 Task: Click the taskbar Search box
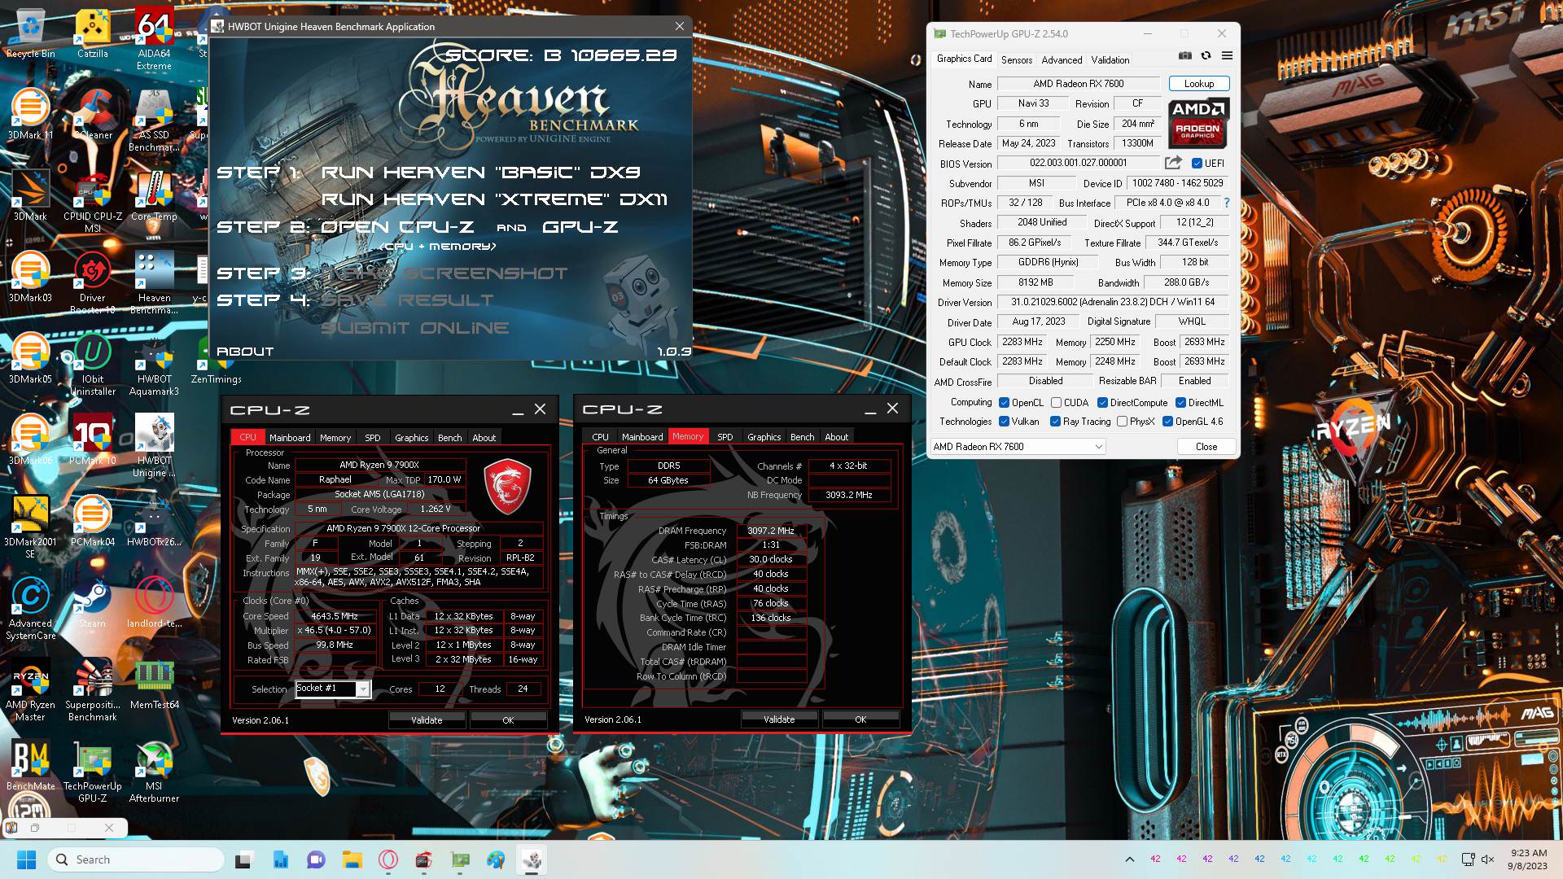click(x=136, y=859)
